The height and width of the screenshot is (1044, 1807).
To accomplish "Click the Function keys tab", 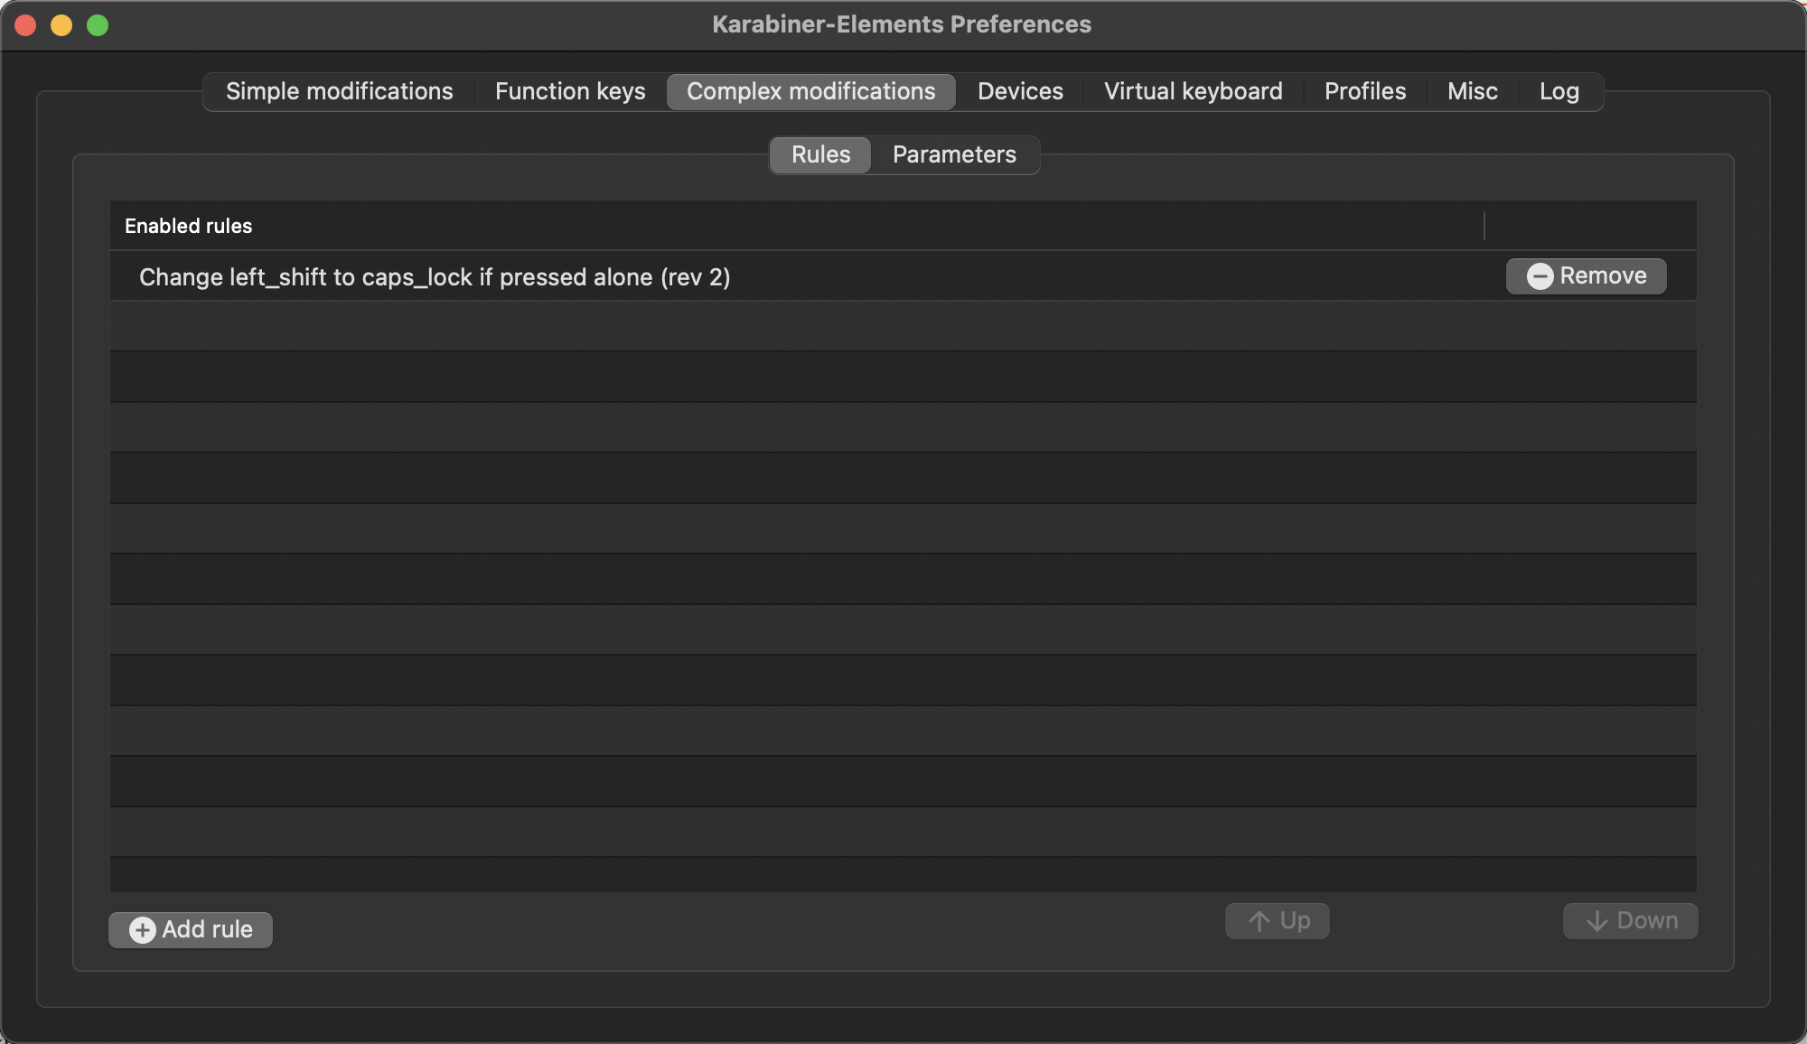I will 569,90.
